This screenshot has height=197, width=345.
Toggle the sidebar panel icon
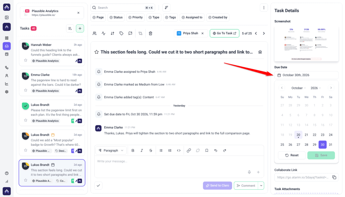(x=7, y=18)
